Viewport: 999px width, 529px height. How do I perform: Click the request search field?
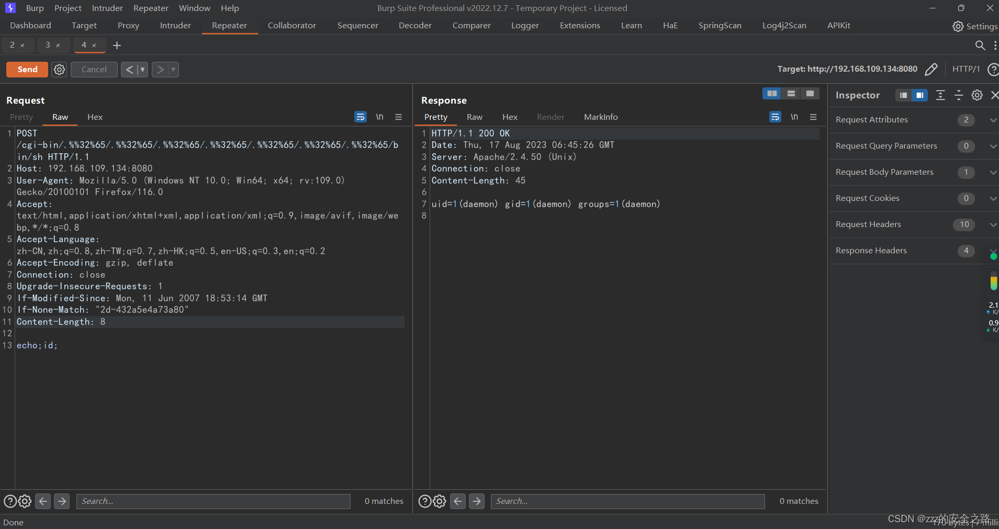[214, 501]
